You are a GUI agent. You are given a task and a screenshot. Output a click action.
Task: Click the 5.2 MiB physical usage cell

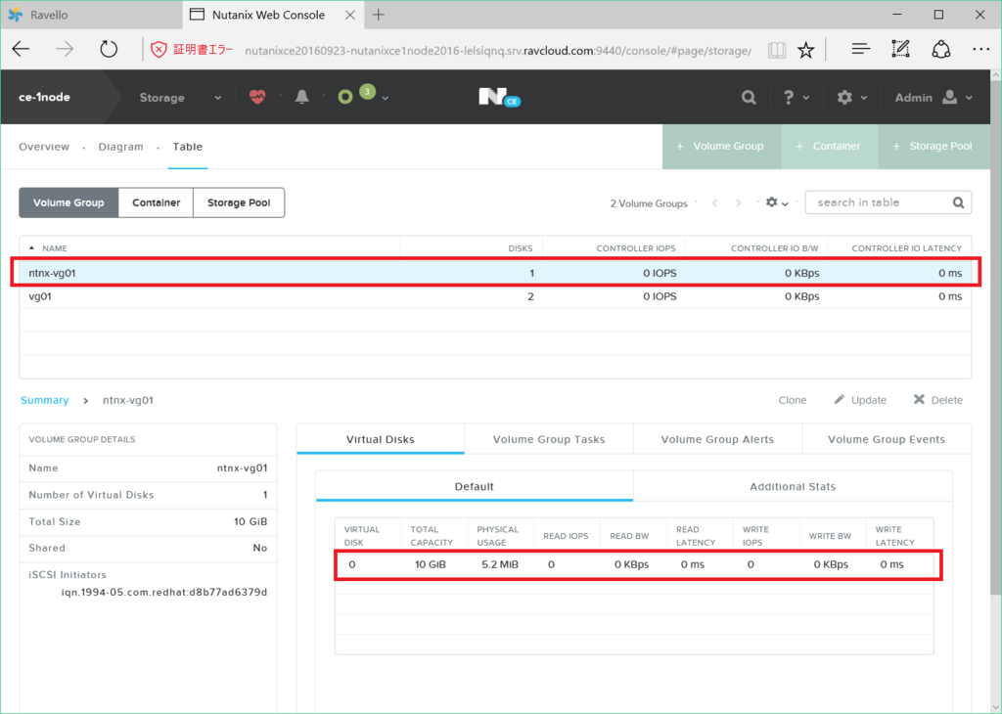tap(500, 564)
